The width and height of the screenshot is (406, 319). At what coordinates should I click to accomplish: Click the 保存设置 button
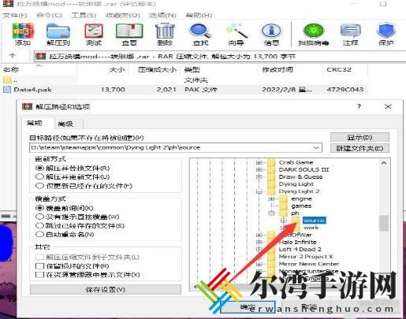tap(106, 290)
